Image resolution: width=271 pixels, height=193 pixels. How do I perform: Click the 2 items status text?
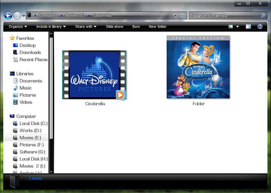point(35,178)
